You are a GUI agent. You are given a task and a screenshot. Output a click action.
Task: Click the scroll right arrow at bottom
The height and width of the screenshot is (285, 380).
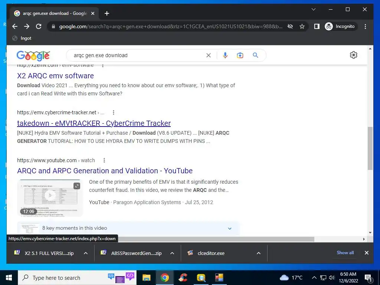364,239
